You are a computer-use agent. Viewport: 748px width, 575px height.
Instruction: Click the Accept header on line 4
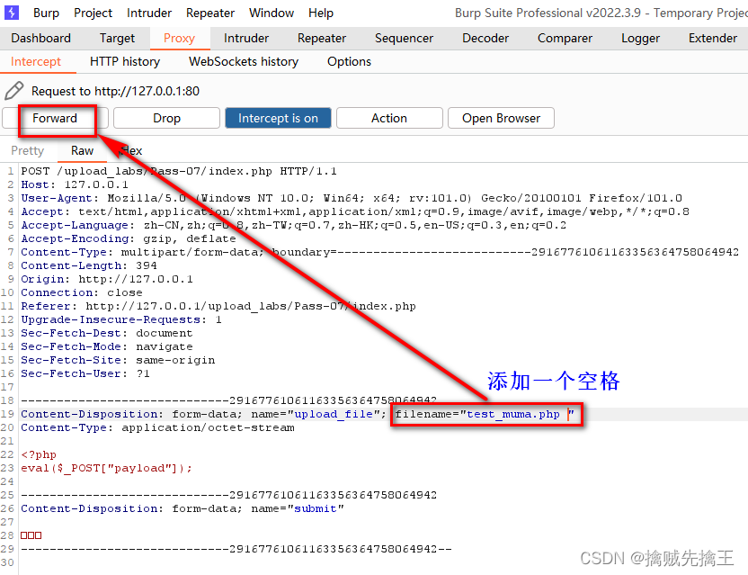point(355,211)
